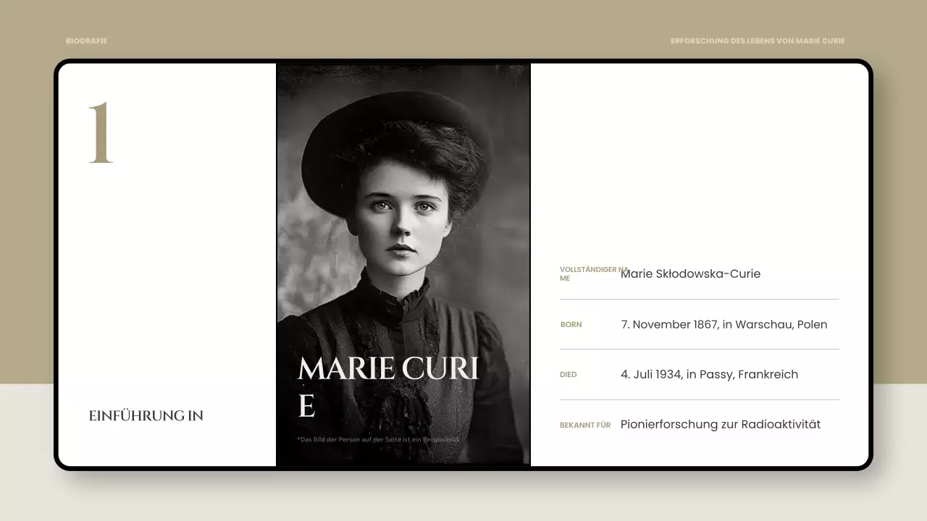This screenshot has height=521, width=927.
Task: Click the name value Marie Skłodowska–Curie
Action: (690, 274)
